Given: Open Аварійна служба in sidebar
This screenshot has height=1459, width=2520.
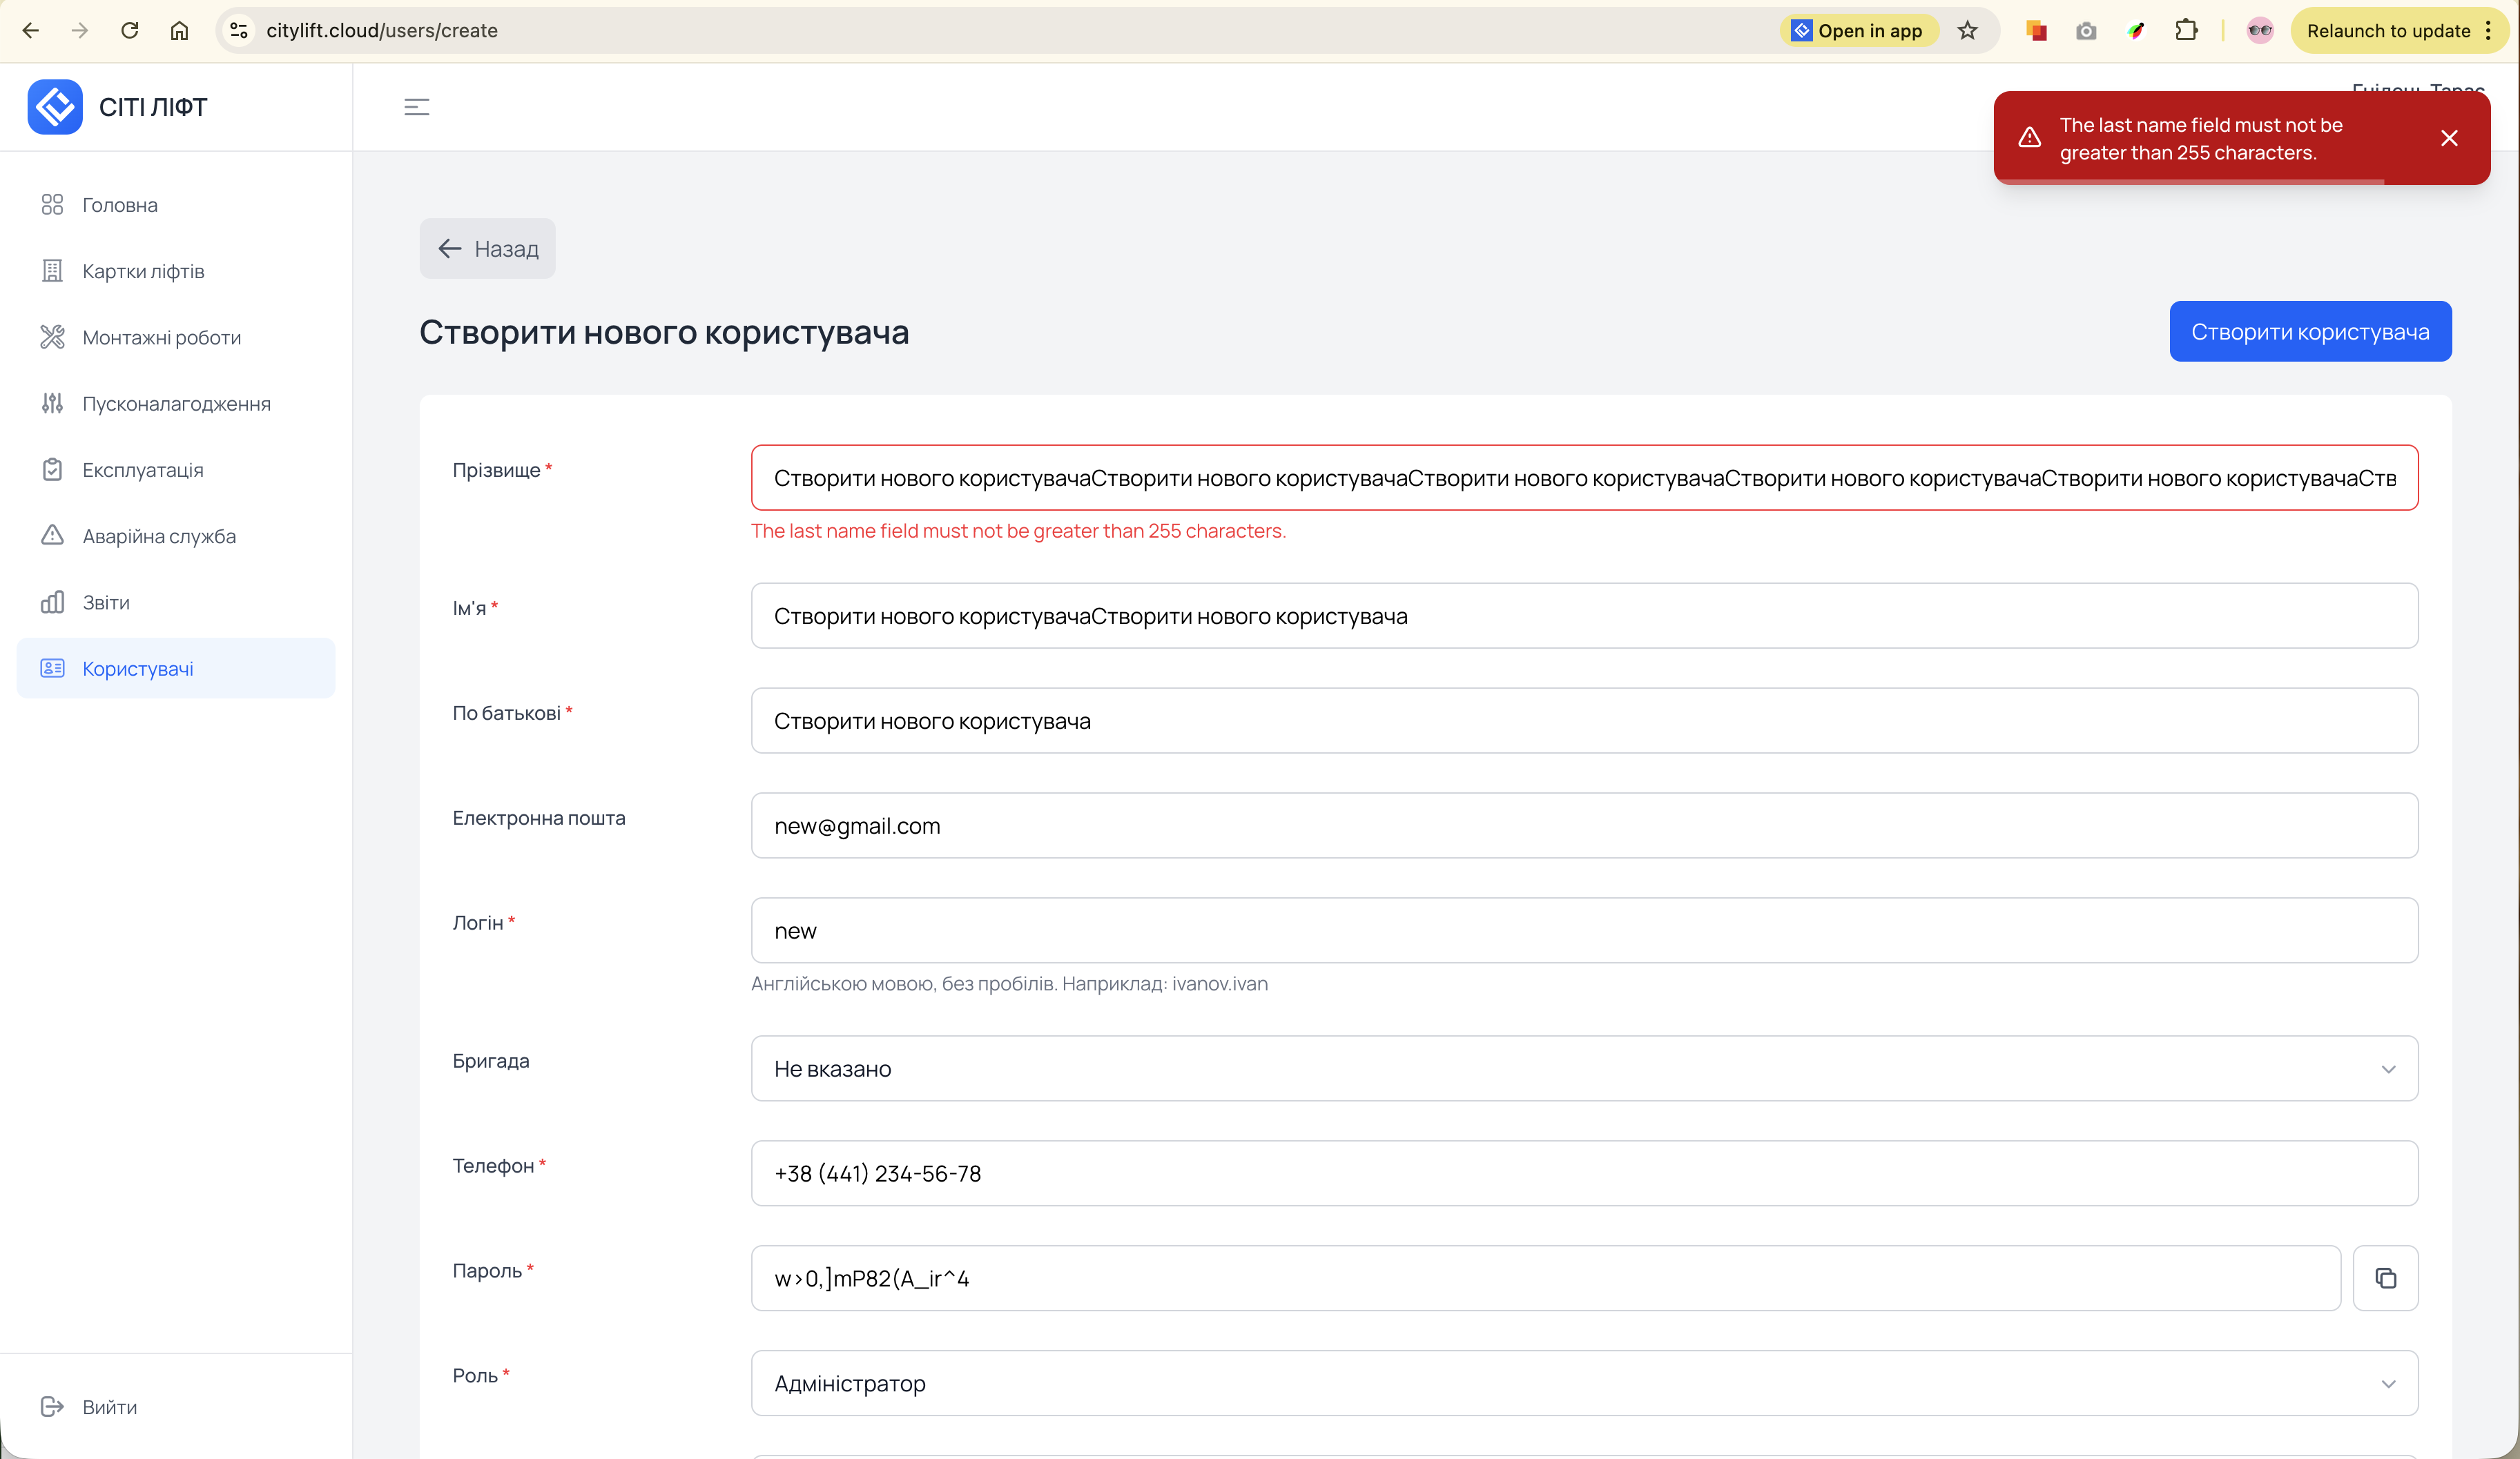Looking at the screenshot, I should [159, 536].
